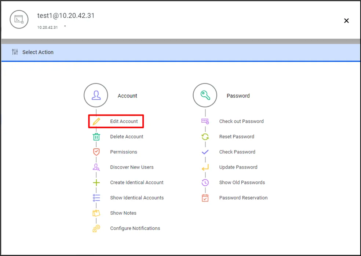Click the Password section label
This screenshot has height=256, width=361.
pyautogui.click(x=238, y=96)
